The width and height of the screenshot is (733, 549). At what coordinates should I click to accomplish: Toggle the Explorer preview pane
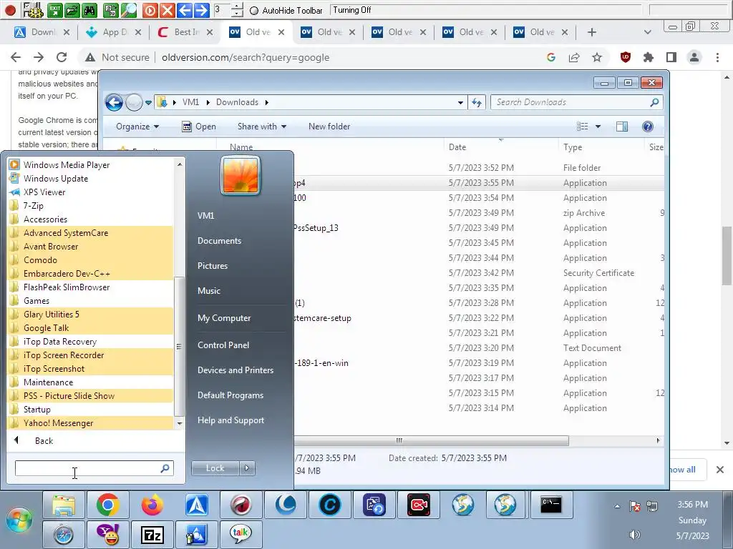click(622, 127)
